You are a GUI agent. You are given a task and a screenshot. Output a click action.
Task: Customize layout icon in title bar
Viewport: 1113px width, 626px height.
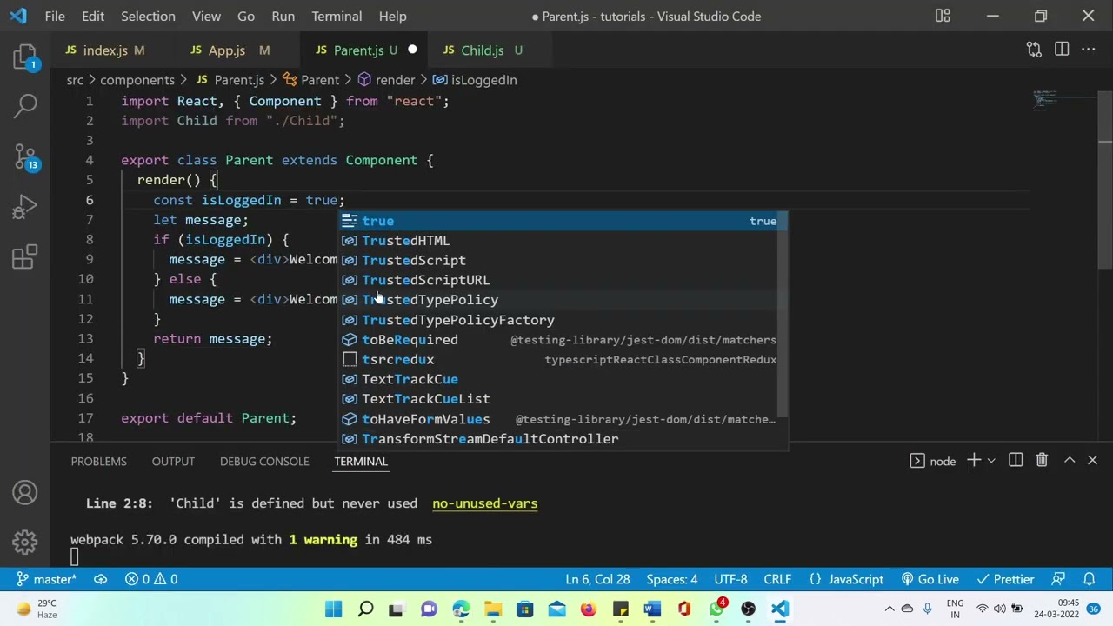(x=943, y=16)
